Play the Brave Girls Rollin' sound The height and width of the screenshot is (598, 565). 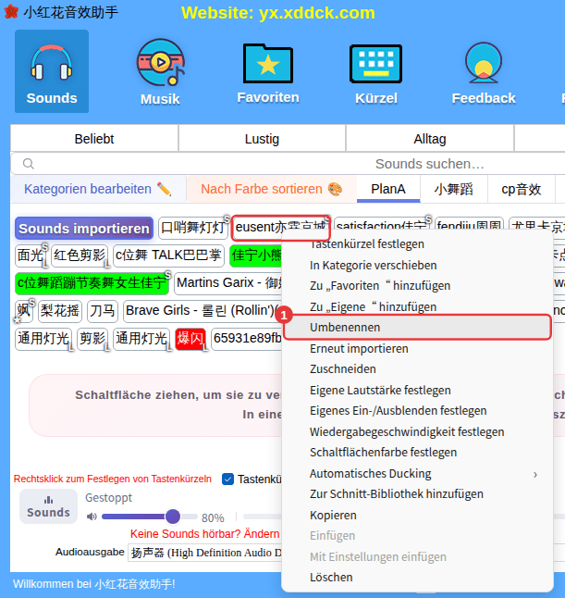pyautogui.click(x=203, y=311)
